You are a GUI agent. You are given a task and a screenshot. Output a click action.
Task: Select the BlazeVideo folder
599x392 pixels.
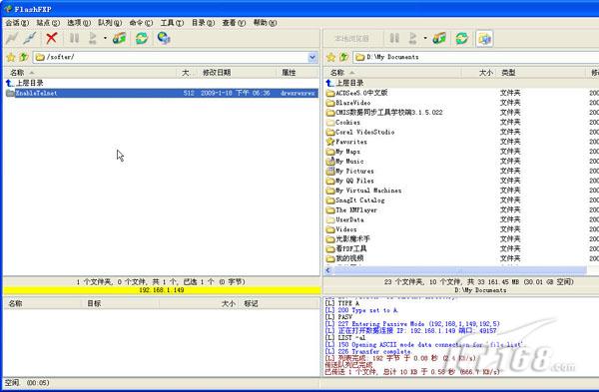(x=348, y=103)
